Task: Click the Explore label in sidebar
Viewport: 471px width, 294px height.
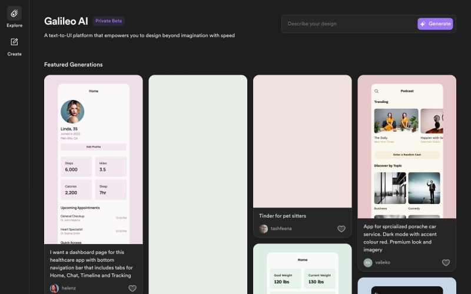Action: click(14, 25)
